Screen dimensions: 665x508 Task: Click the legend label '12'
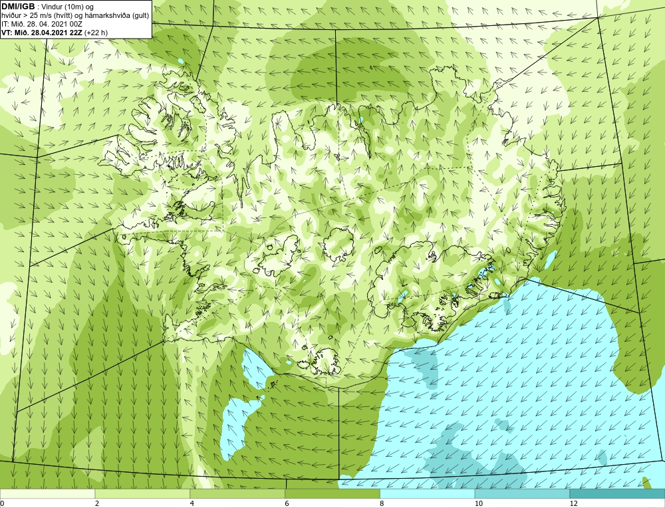click(573, 503)
